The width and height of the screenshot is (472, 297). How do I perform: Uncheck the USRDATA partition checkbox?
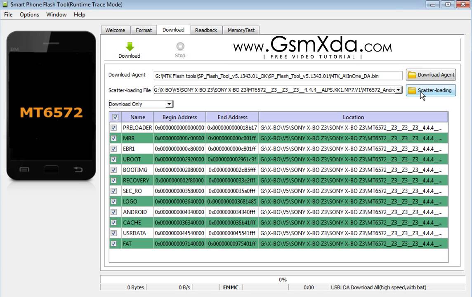click(113, 233)
